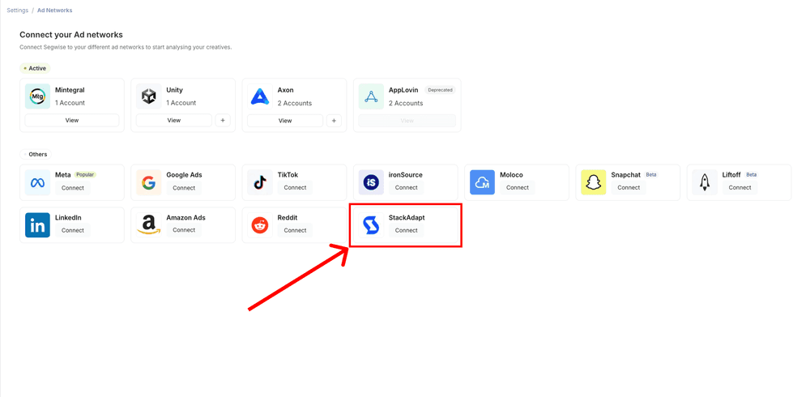Click the Amazon Ads logo icon
Screen dimensions: 810x397
[149, 225]
